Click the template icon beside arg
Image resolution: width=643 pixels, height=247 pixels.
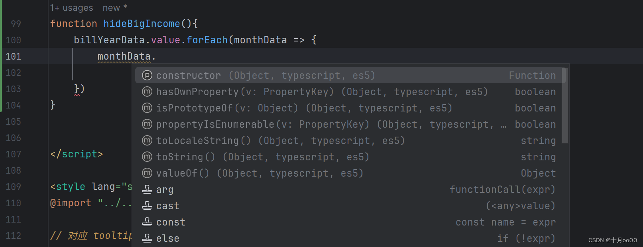[x=147, y=190]
